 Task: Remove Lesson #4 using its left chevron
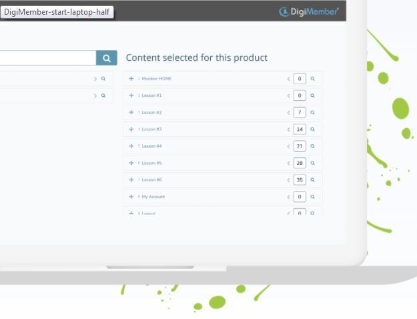(288, 146)
